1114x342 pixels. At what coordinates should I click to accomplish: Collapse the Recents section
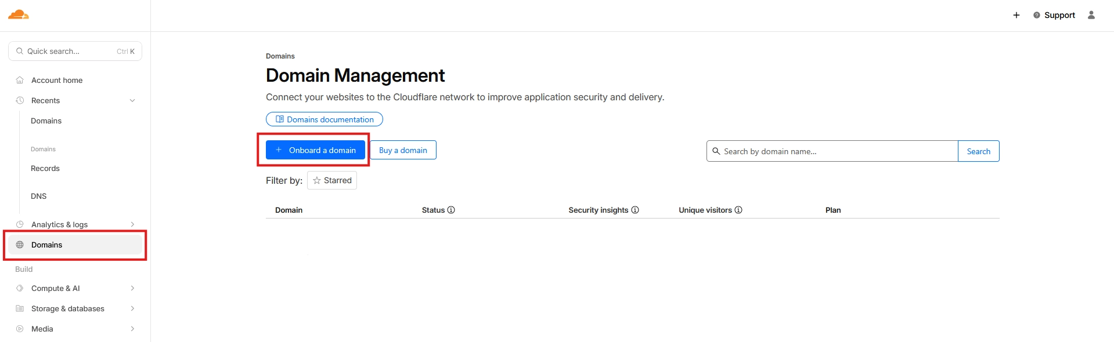132,100
